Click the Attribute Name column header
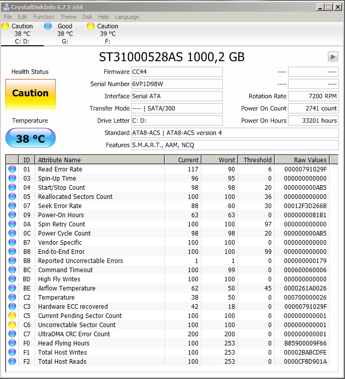Screen dimensions: 345x379 [x=99, y=160]
